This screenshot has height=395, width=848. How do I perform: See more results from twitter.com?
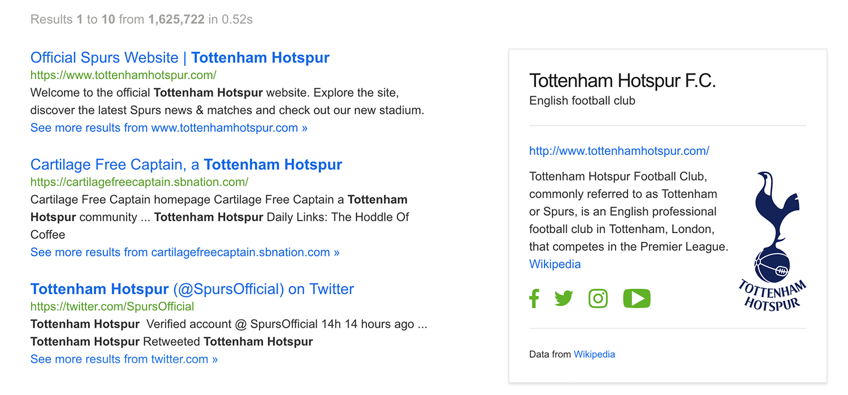[124, 359]
